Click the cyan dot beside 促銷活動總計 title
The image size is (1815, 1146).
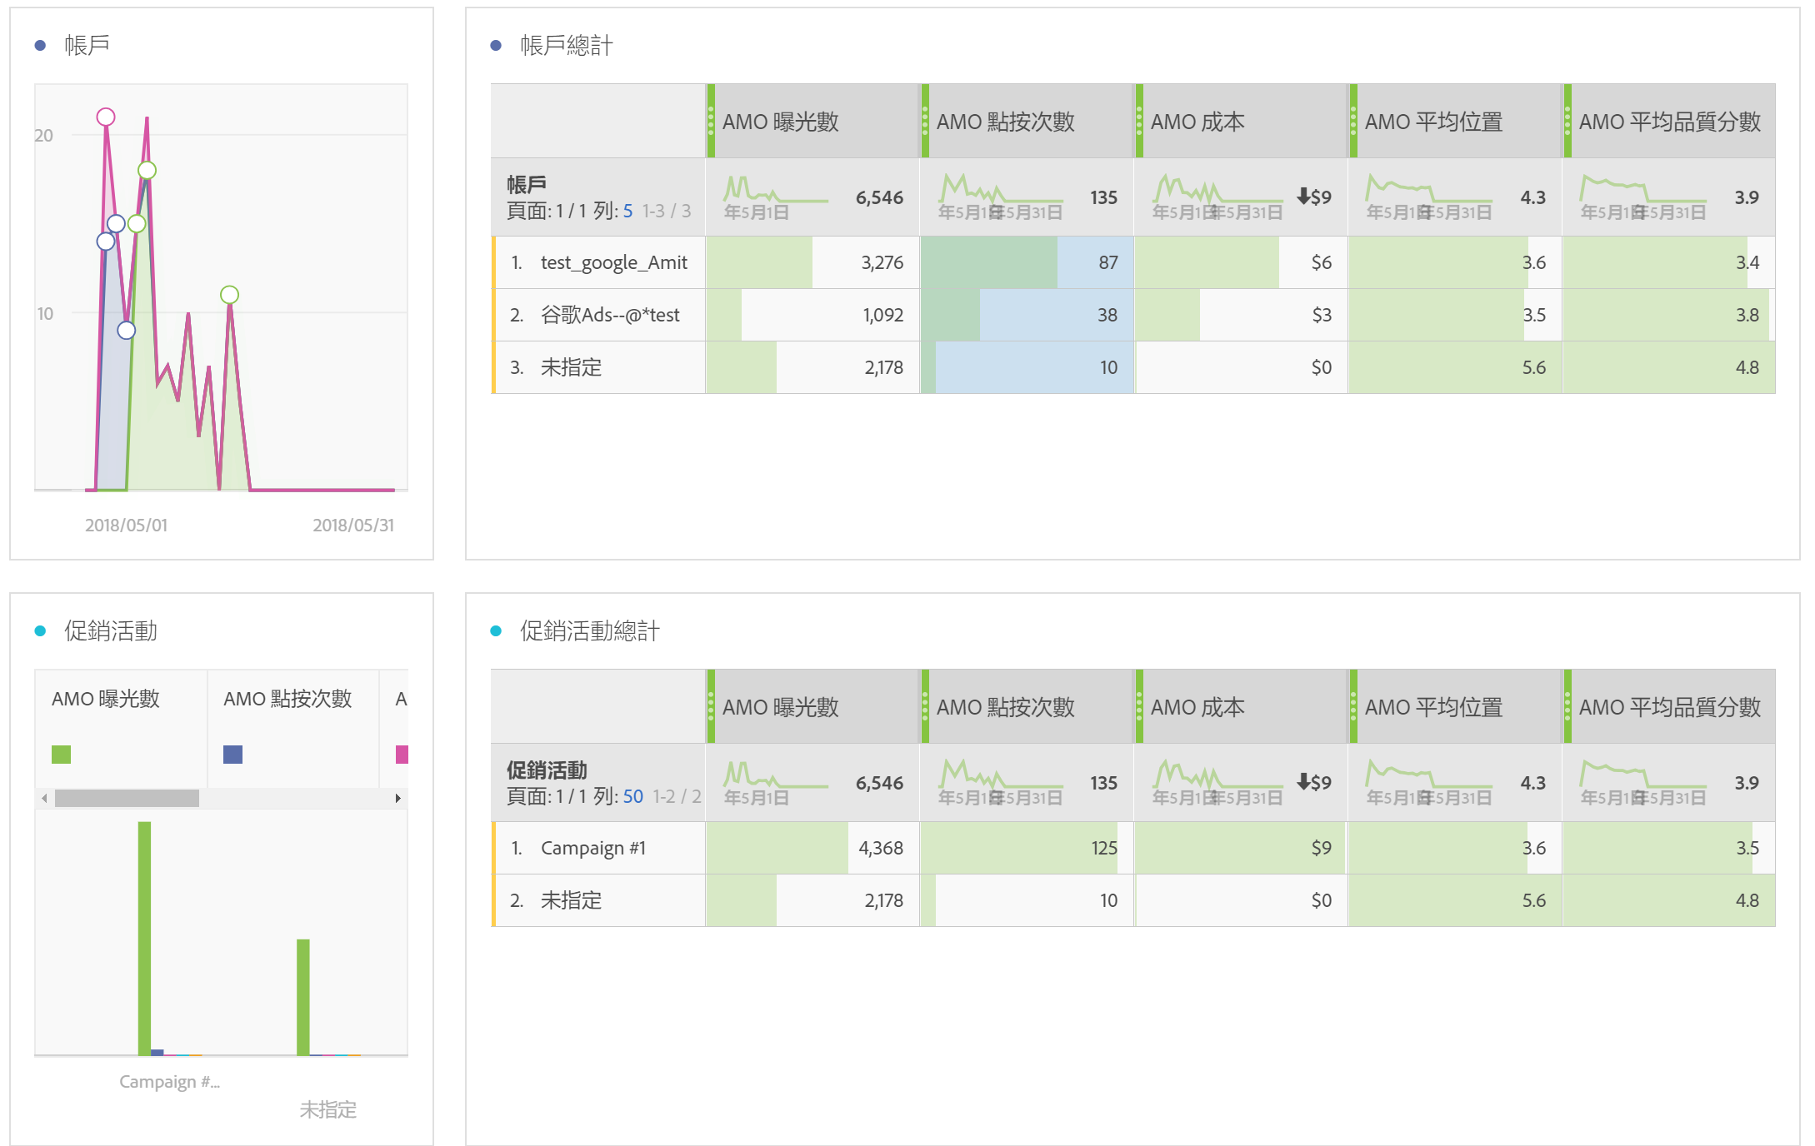(x=496, y=631)
